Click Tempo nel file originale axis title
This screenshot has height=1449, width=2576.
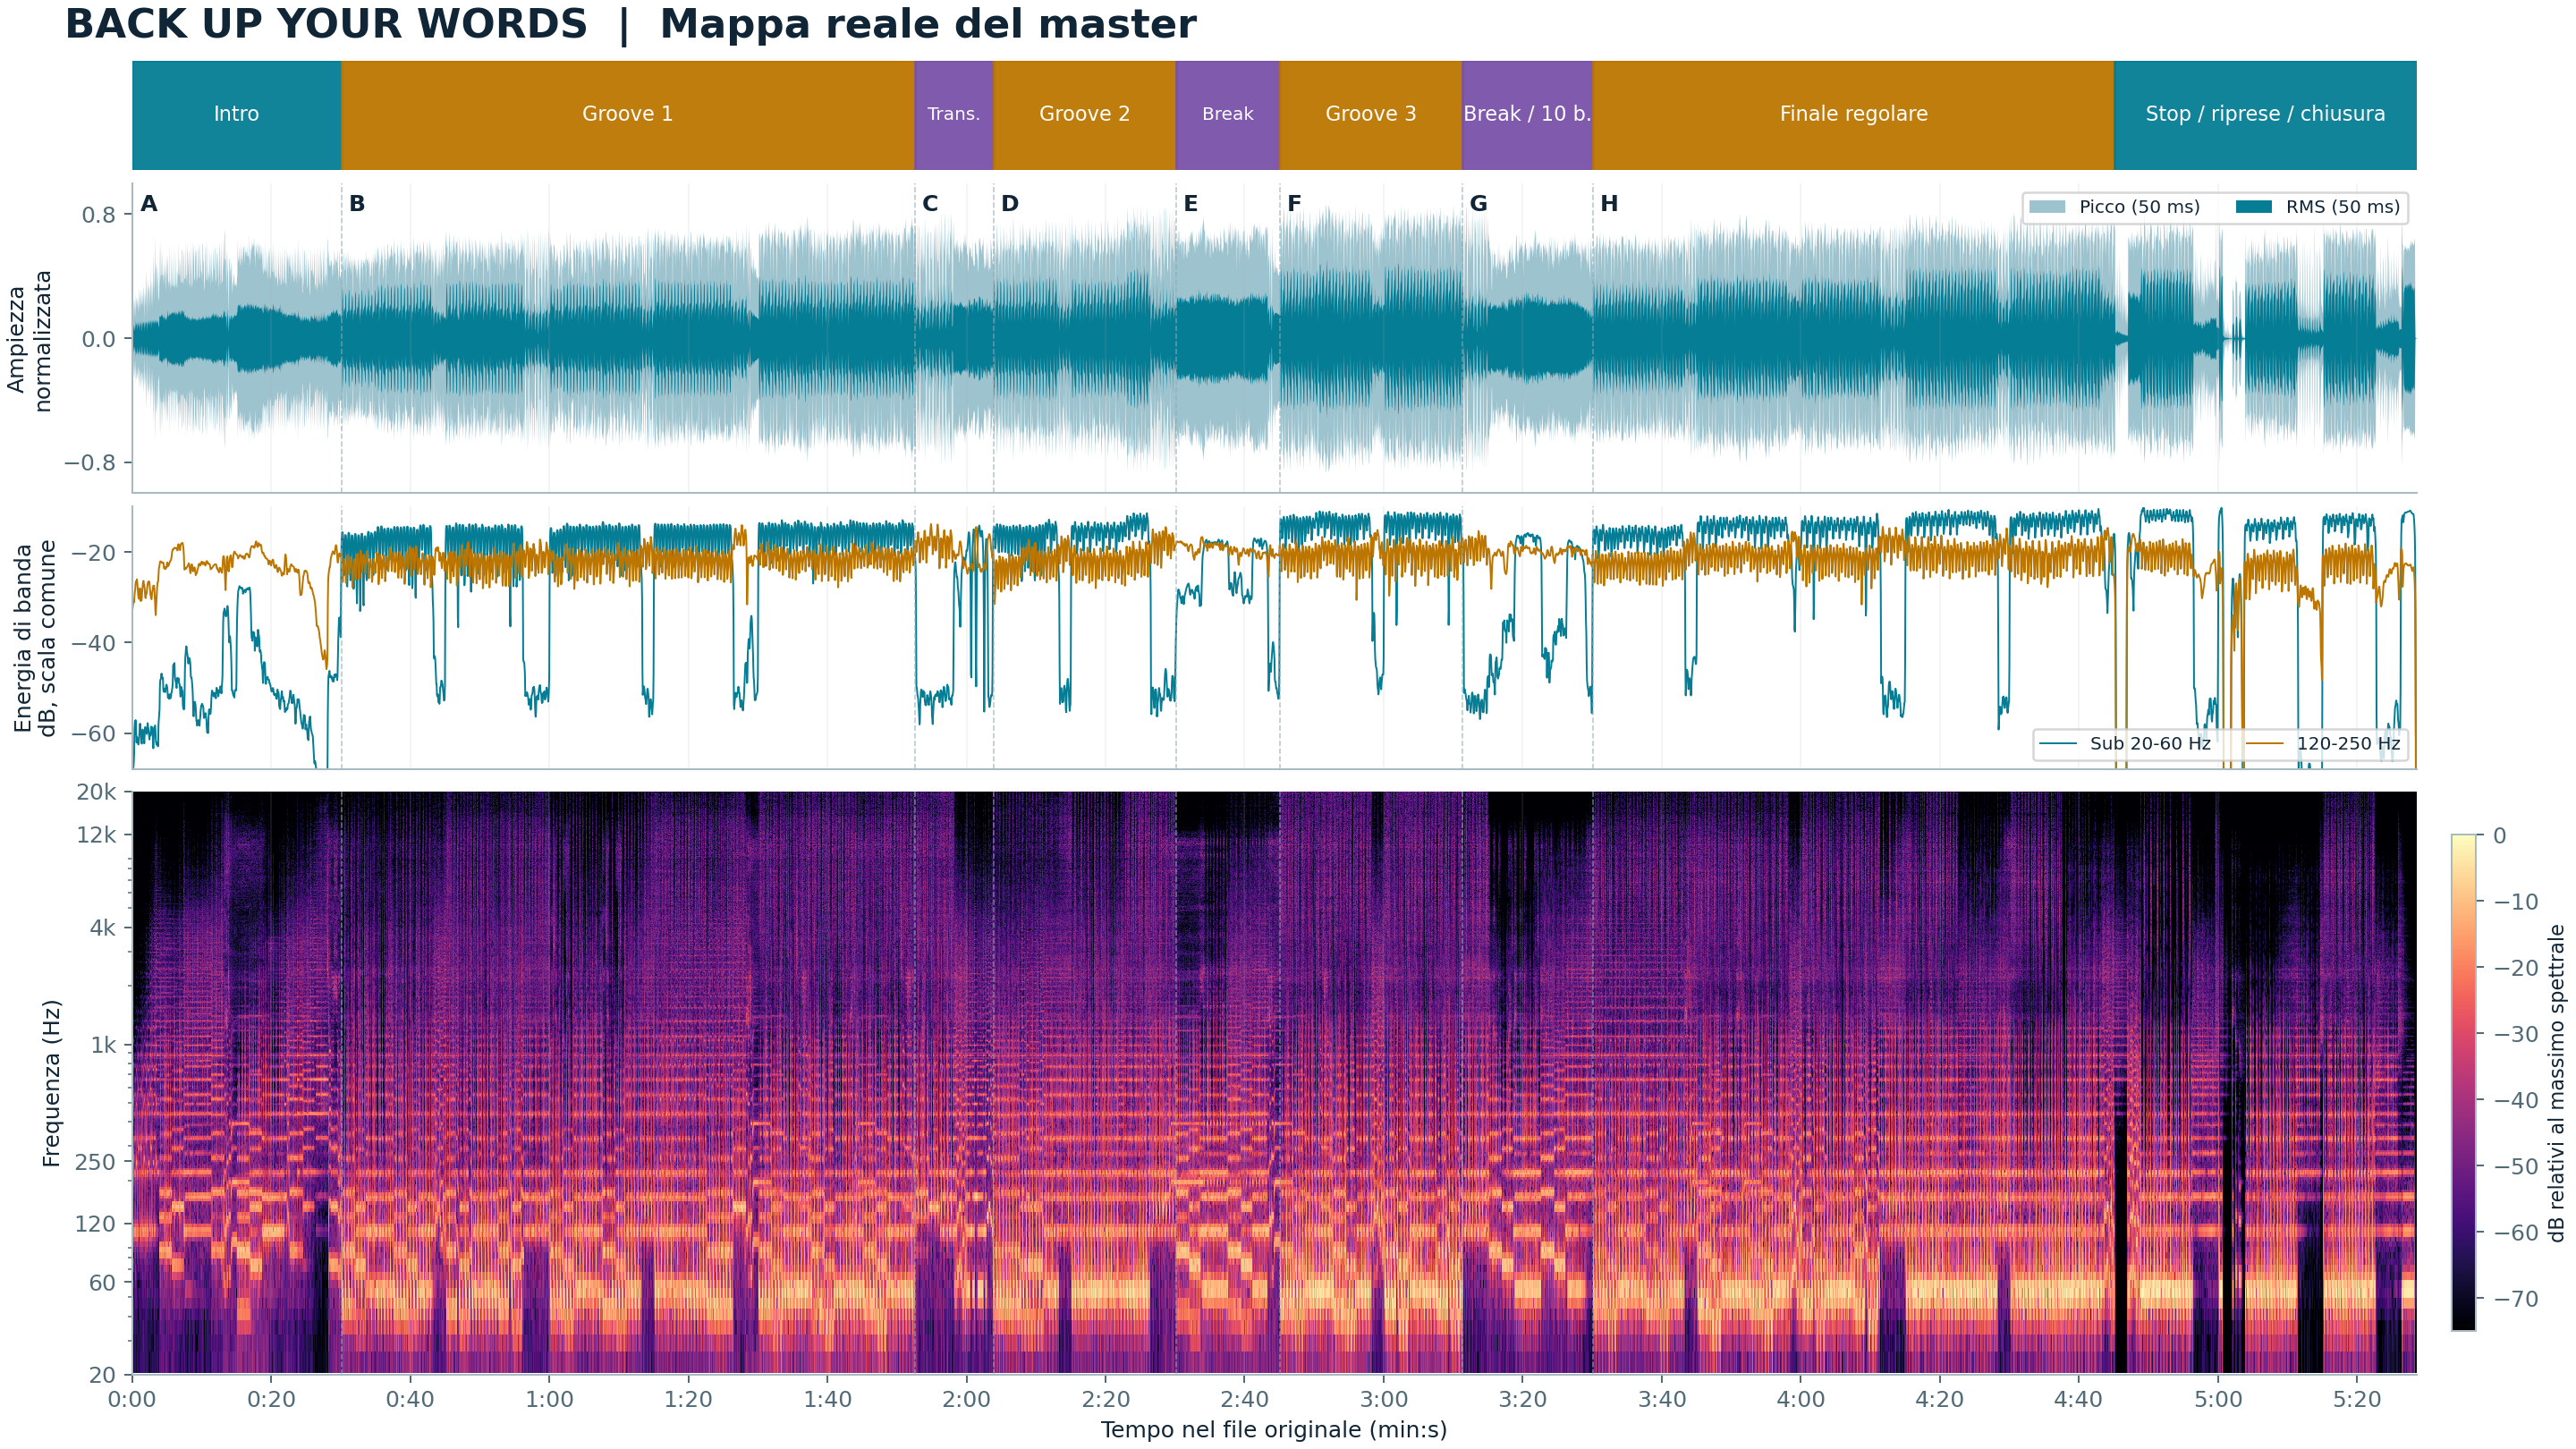tap(1274, 1430)
